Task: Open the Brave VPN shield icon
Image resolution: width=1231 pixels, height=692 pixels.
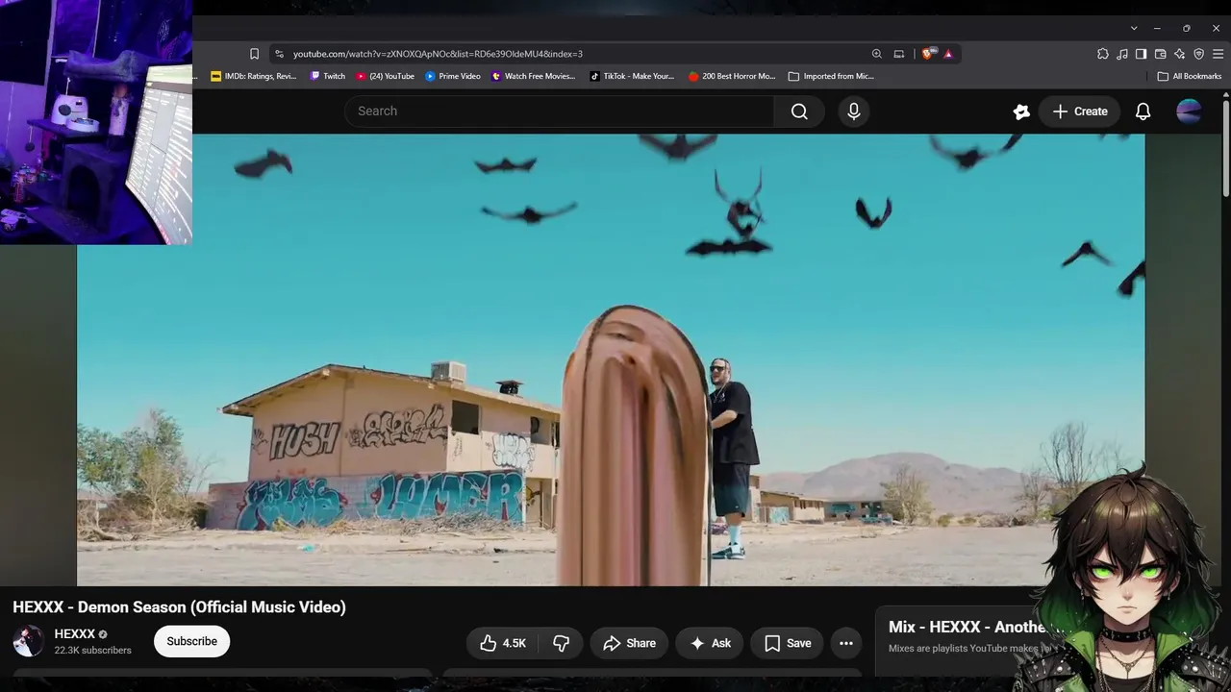Action: point(1199,54)
